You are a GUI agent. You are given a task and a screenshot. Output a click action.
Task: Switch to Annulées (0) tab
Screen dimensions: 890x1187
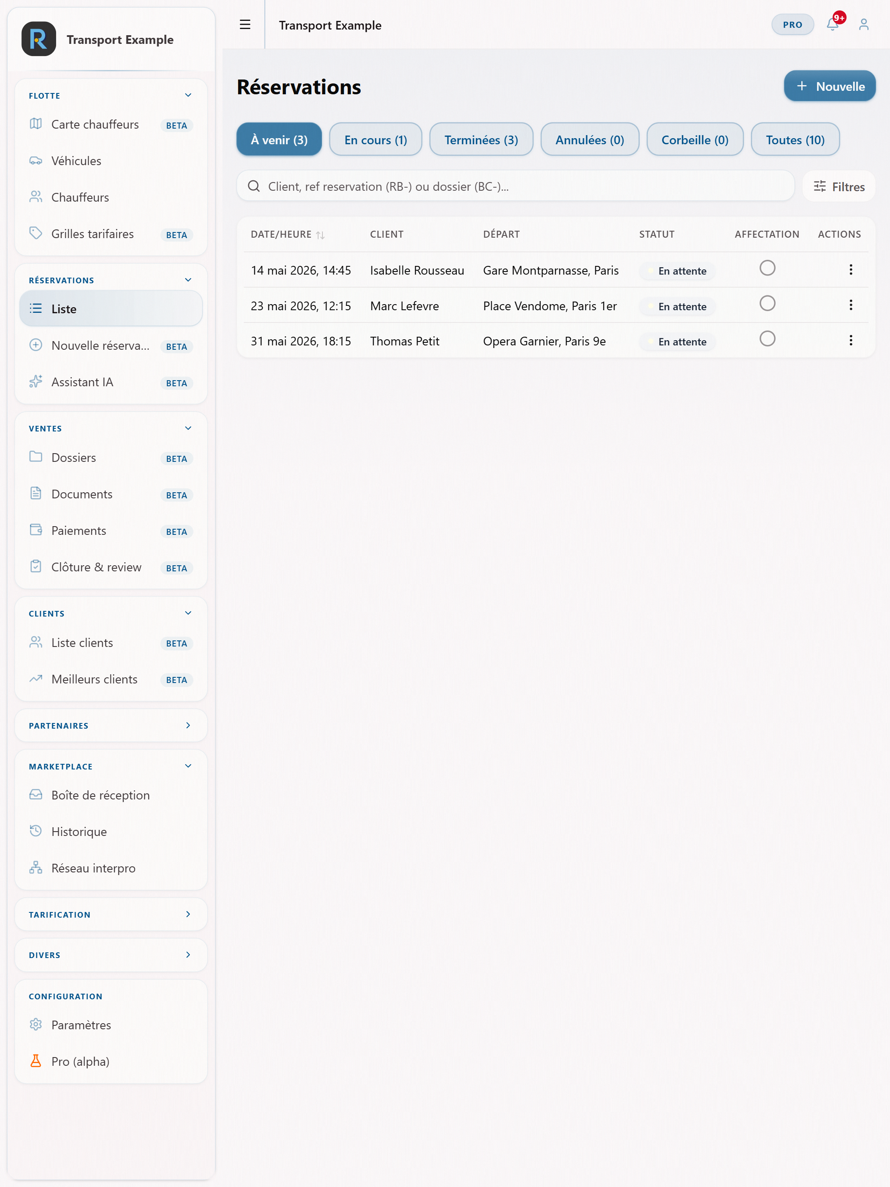click(x=589, y=139)
